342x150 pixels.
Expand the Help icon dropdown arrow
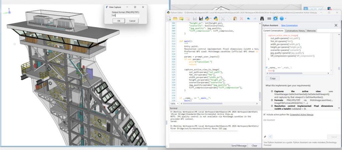[286, 19]
